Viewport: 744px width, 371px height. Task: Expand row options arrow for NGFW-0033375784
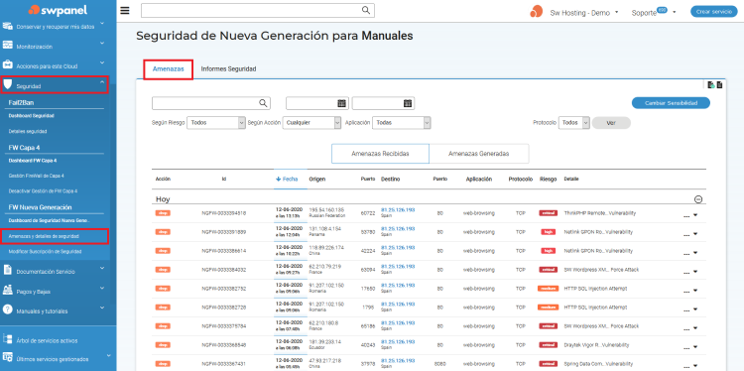pos(695,328)
